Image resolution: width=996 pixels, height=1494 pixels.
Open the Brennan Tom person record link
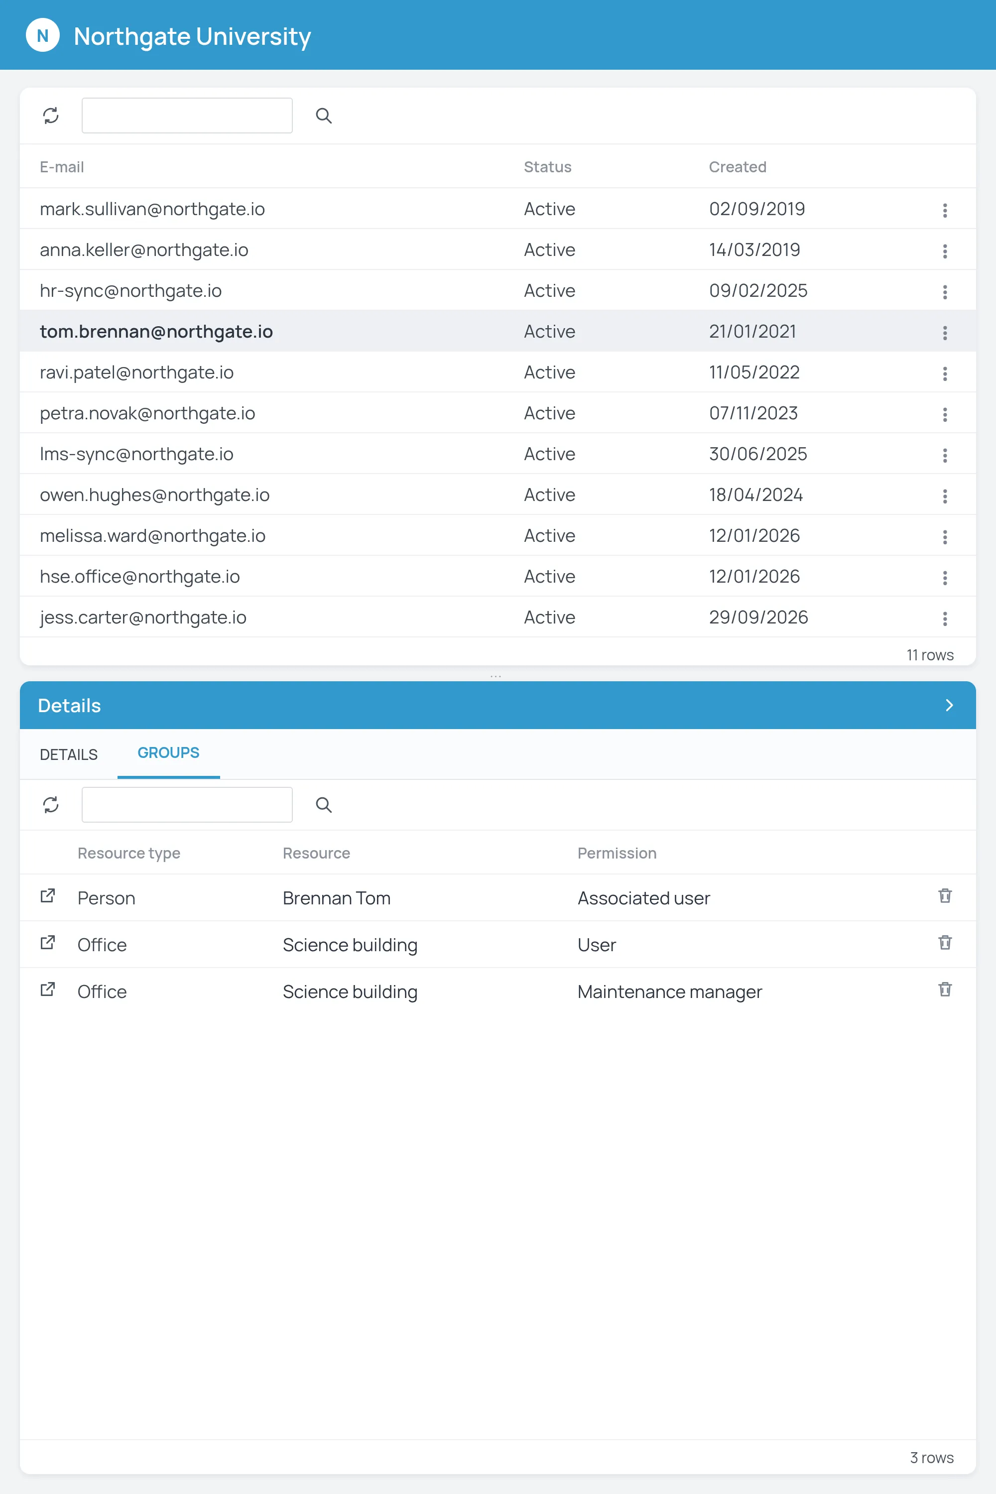(x=48, y=895)
